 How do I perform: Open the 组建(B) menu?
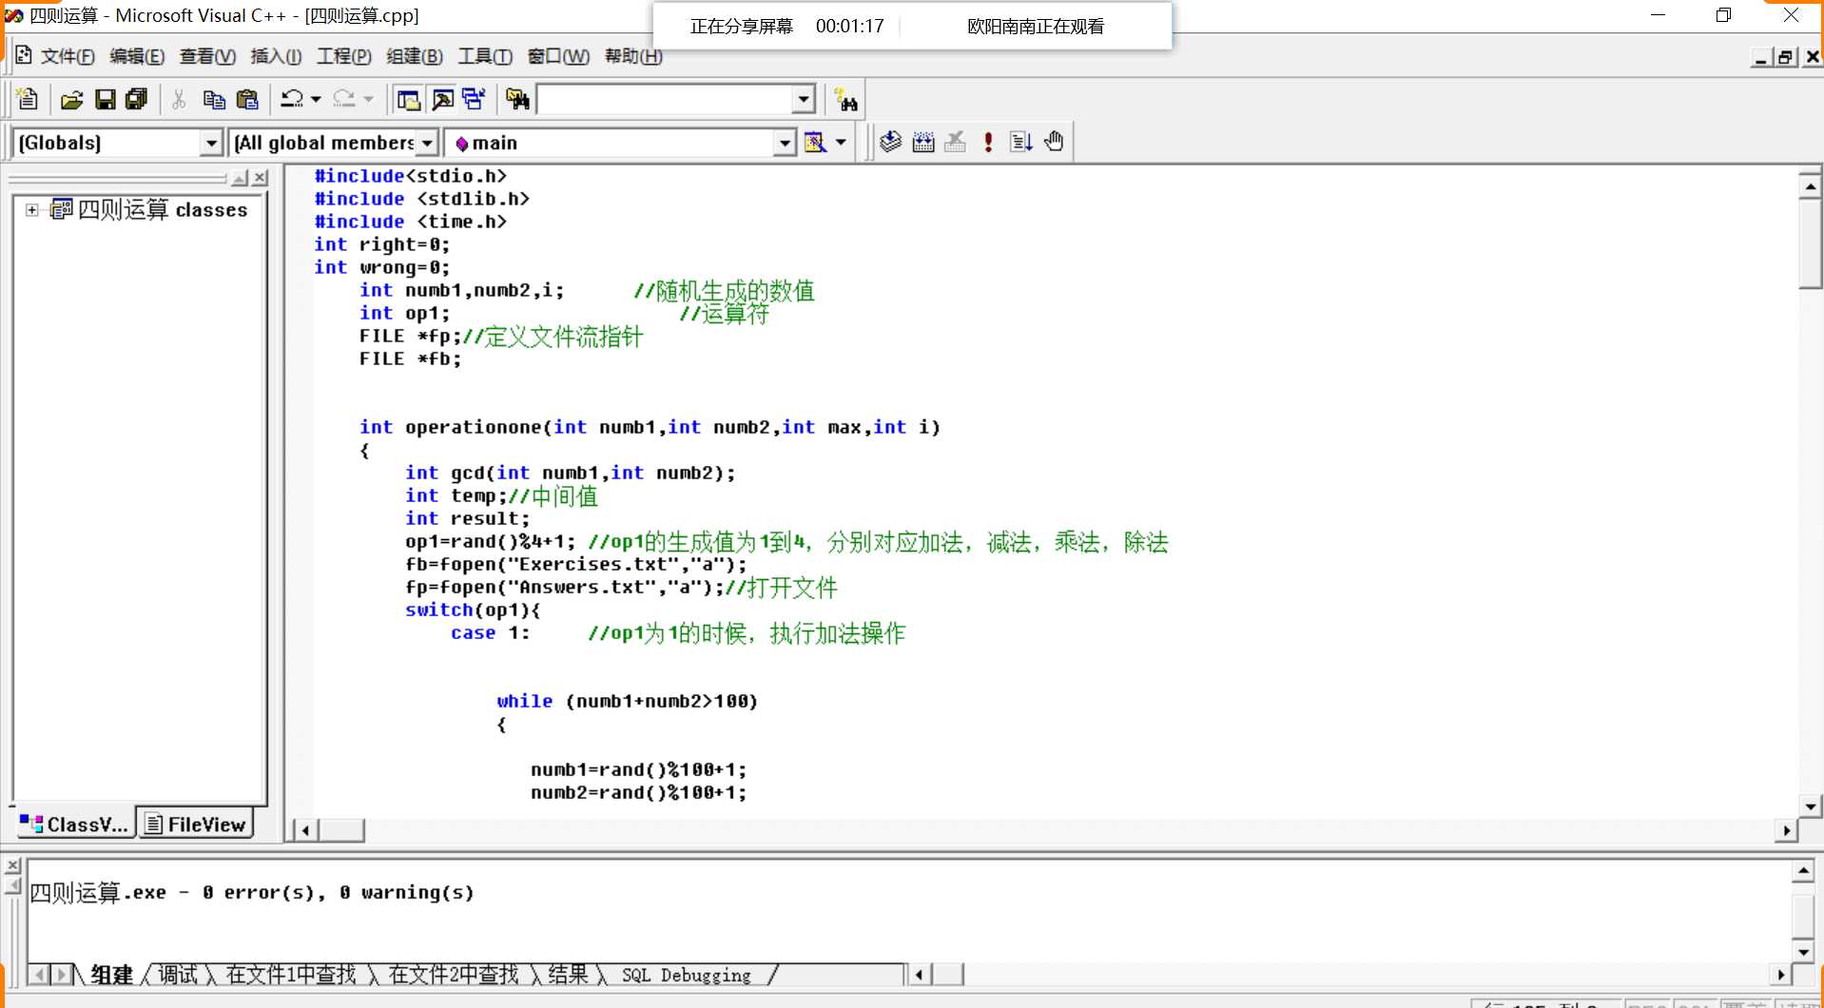pos(415,56)
